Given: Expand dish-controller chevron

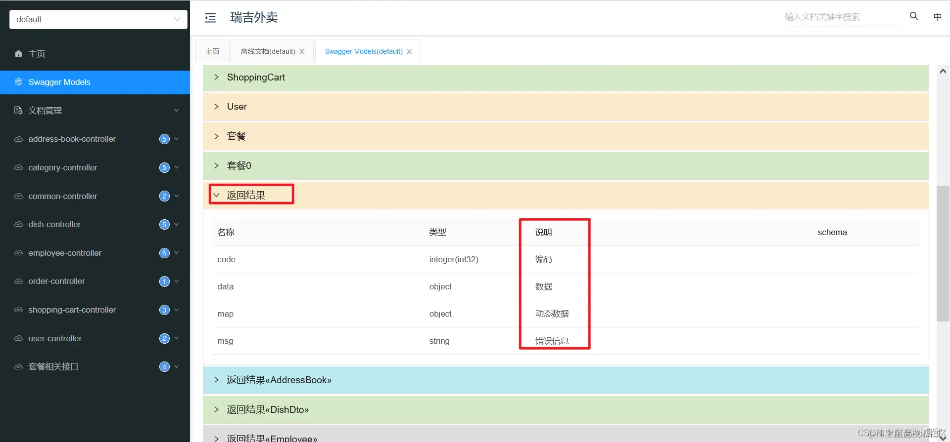Looking at the screenshot, I should [x=177, y=224].
